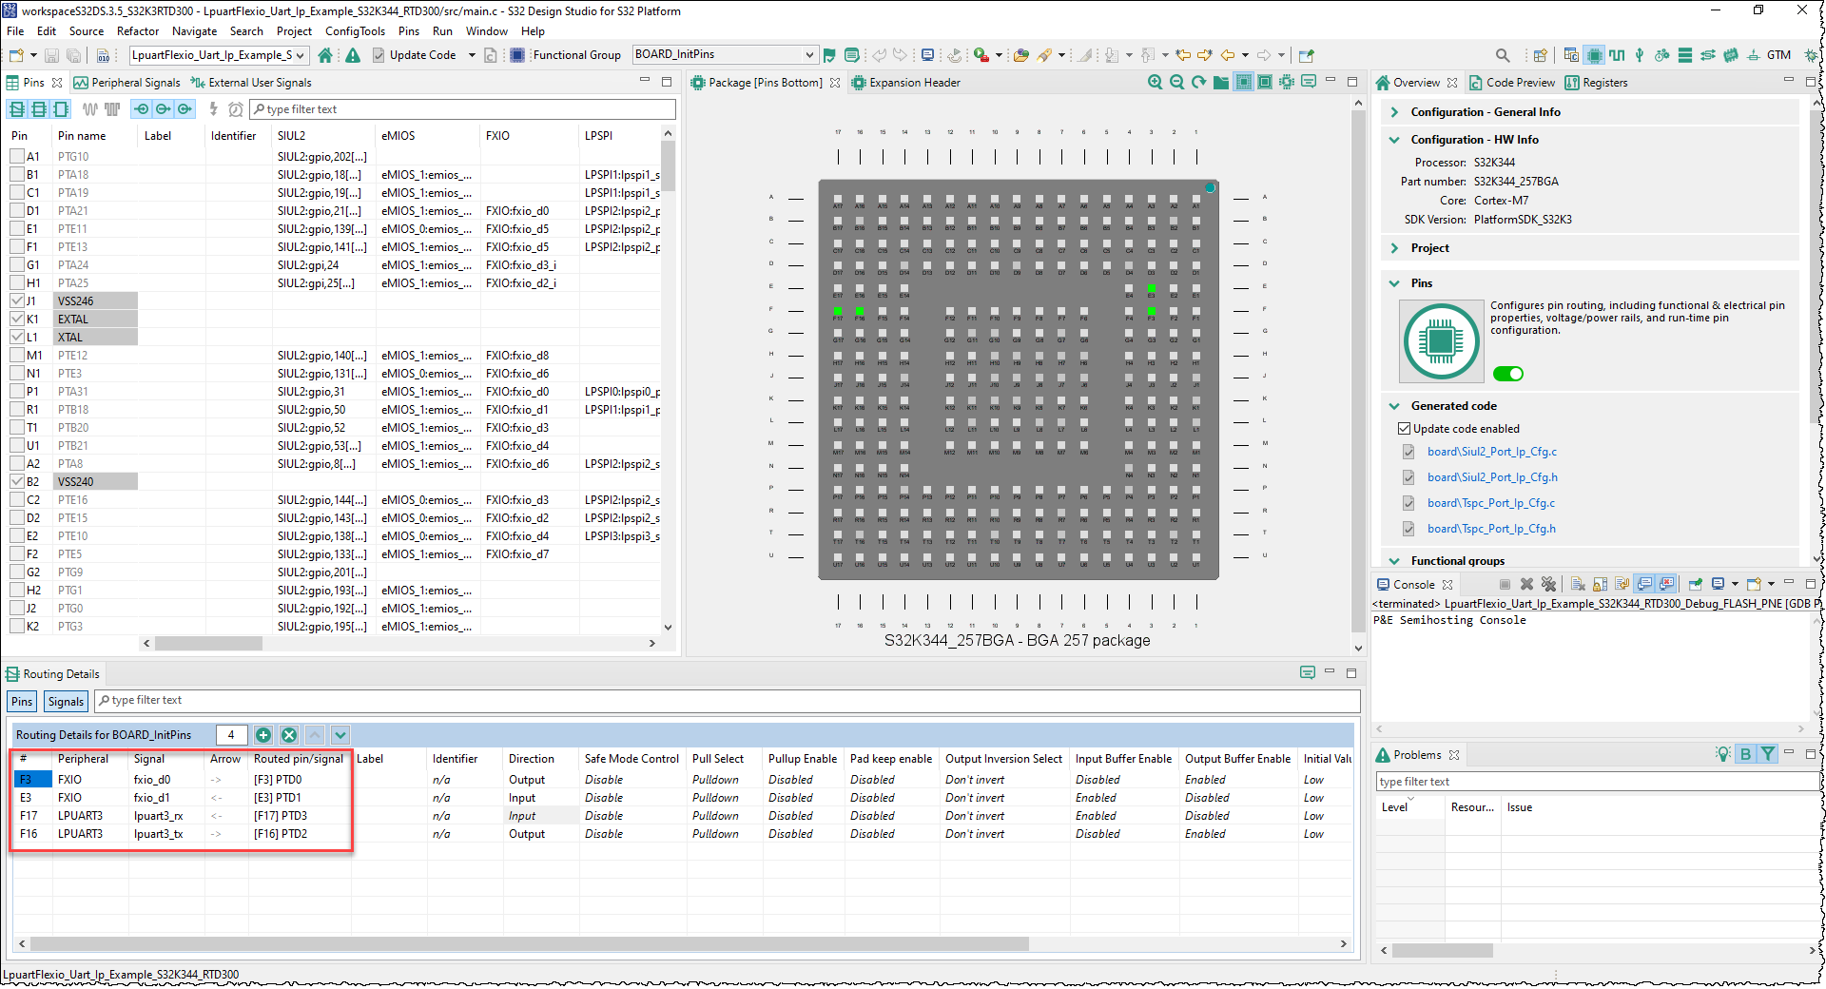
Task: Disable the Pins functionality toggle switch
Action: (1508, 374)
